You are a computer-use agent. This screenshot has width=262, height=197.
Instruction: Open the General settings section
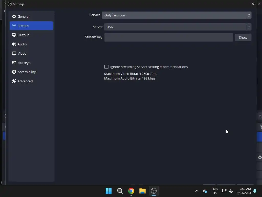[31, 16]
